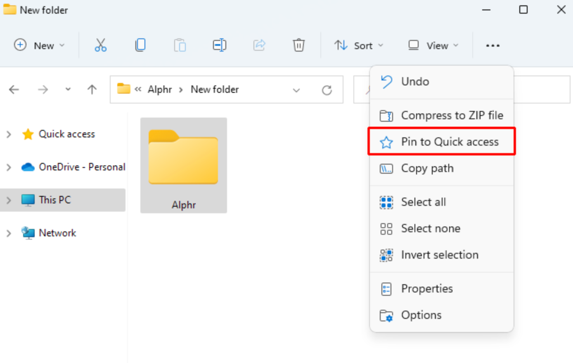Choose Undo from the menu
Viewport: 573px width, 363px height.
[x=442, y=82]
